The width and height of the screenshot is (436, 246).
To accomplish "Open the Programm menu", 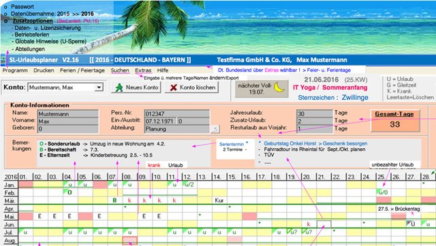I will pyautogui.click(x=15, y=71).
